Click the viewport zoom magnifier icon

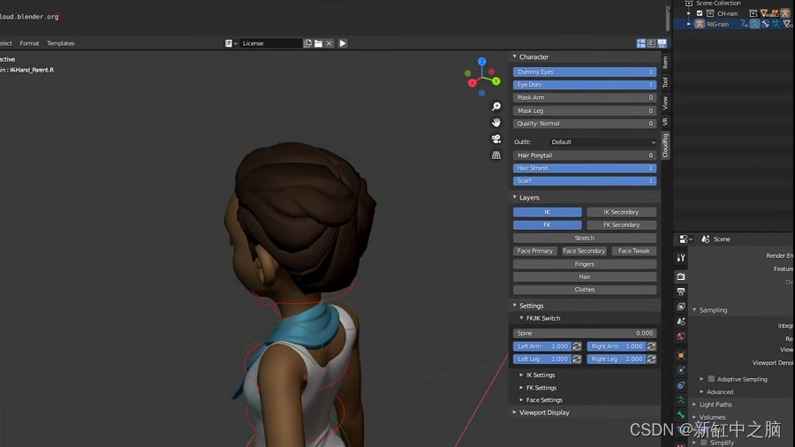click(496, 106)
